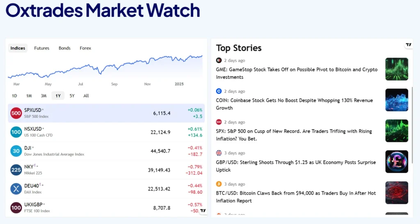Click the DJI blue 30 icon
Screen dimensions: 420x224
point(16,151)
